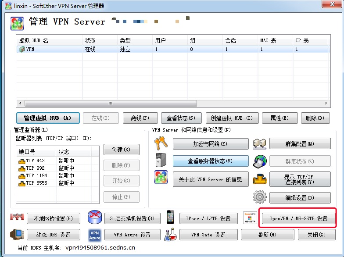Click the hub list horizontal scrollbar thumb

point(111,103)
